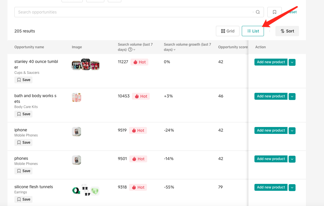324x206 pixels.
Task: Add new product for silicone flesh tunnels
Action: (271, 187)
